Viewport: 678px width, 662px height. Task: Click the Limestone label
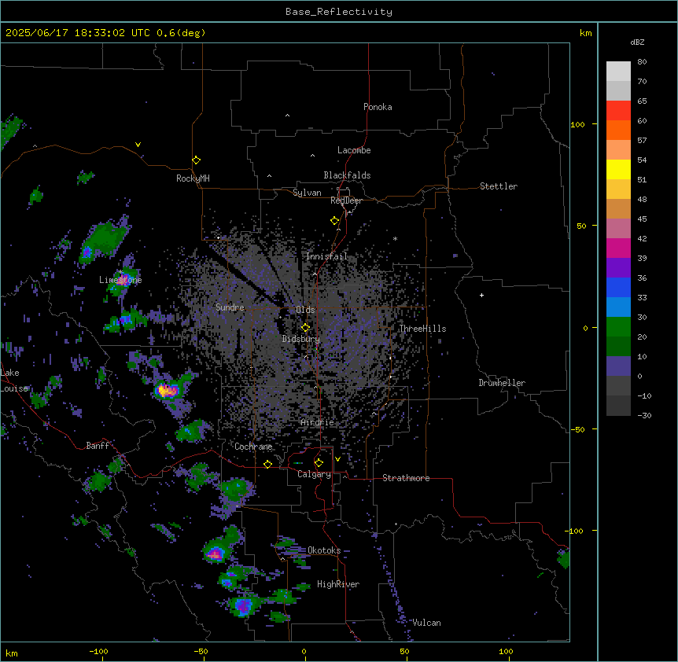120,280
